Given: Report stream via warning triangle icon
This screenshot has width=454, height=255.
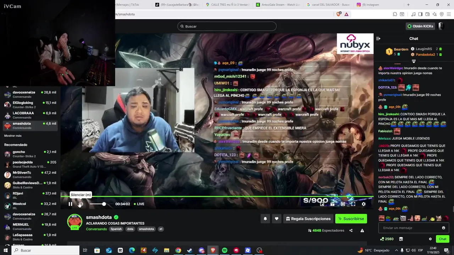Looking at the screenshot, I should coord(362,231).
